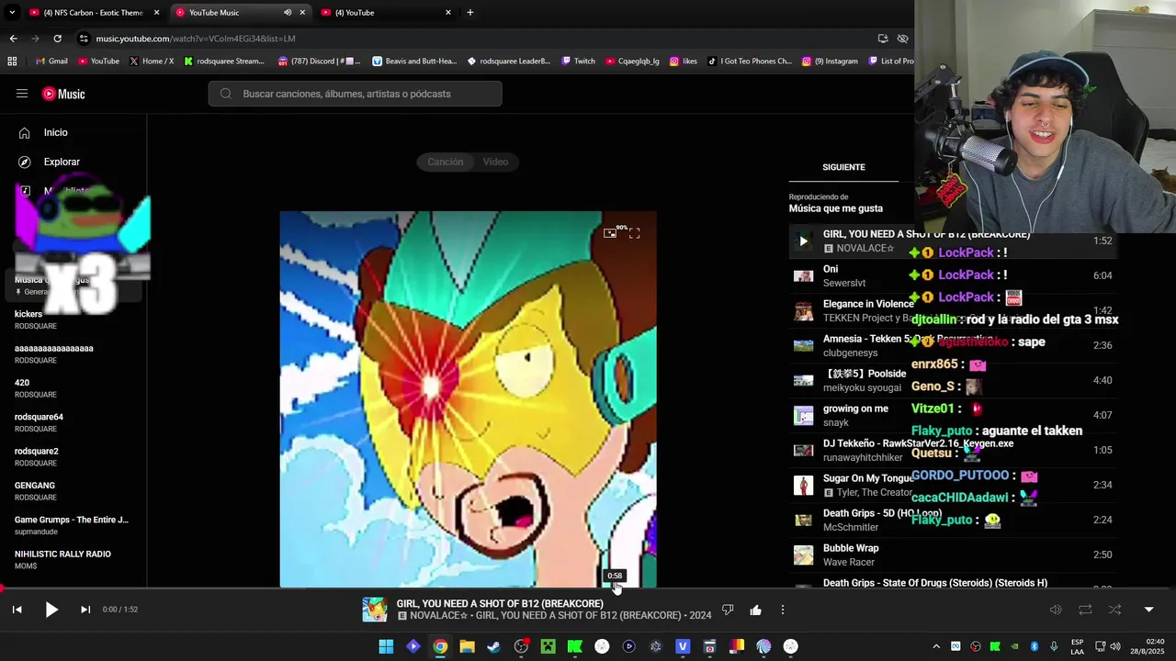1176x661 pixels.
Task: Click the miniplayer icon on album art
Action: coord(610,233)
